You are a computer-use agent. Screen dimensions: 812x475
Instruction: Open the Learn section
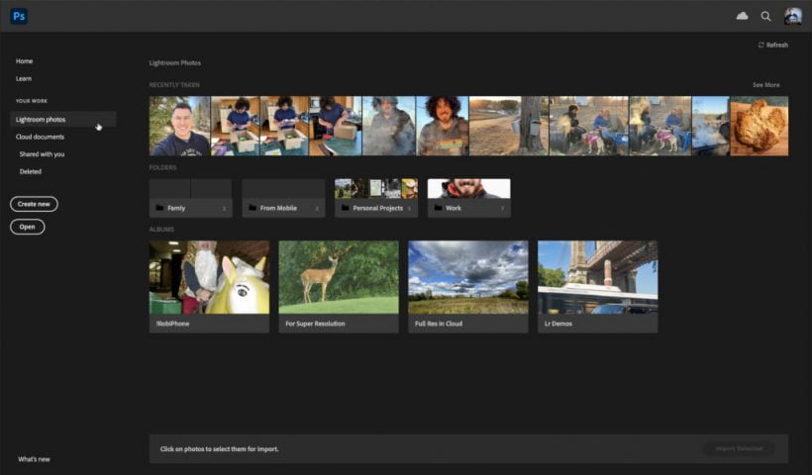pos(24,78)
